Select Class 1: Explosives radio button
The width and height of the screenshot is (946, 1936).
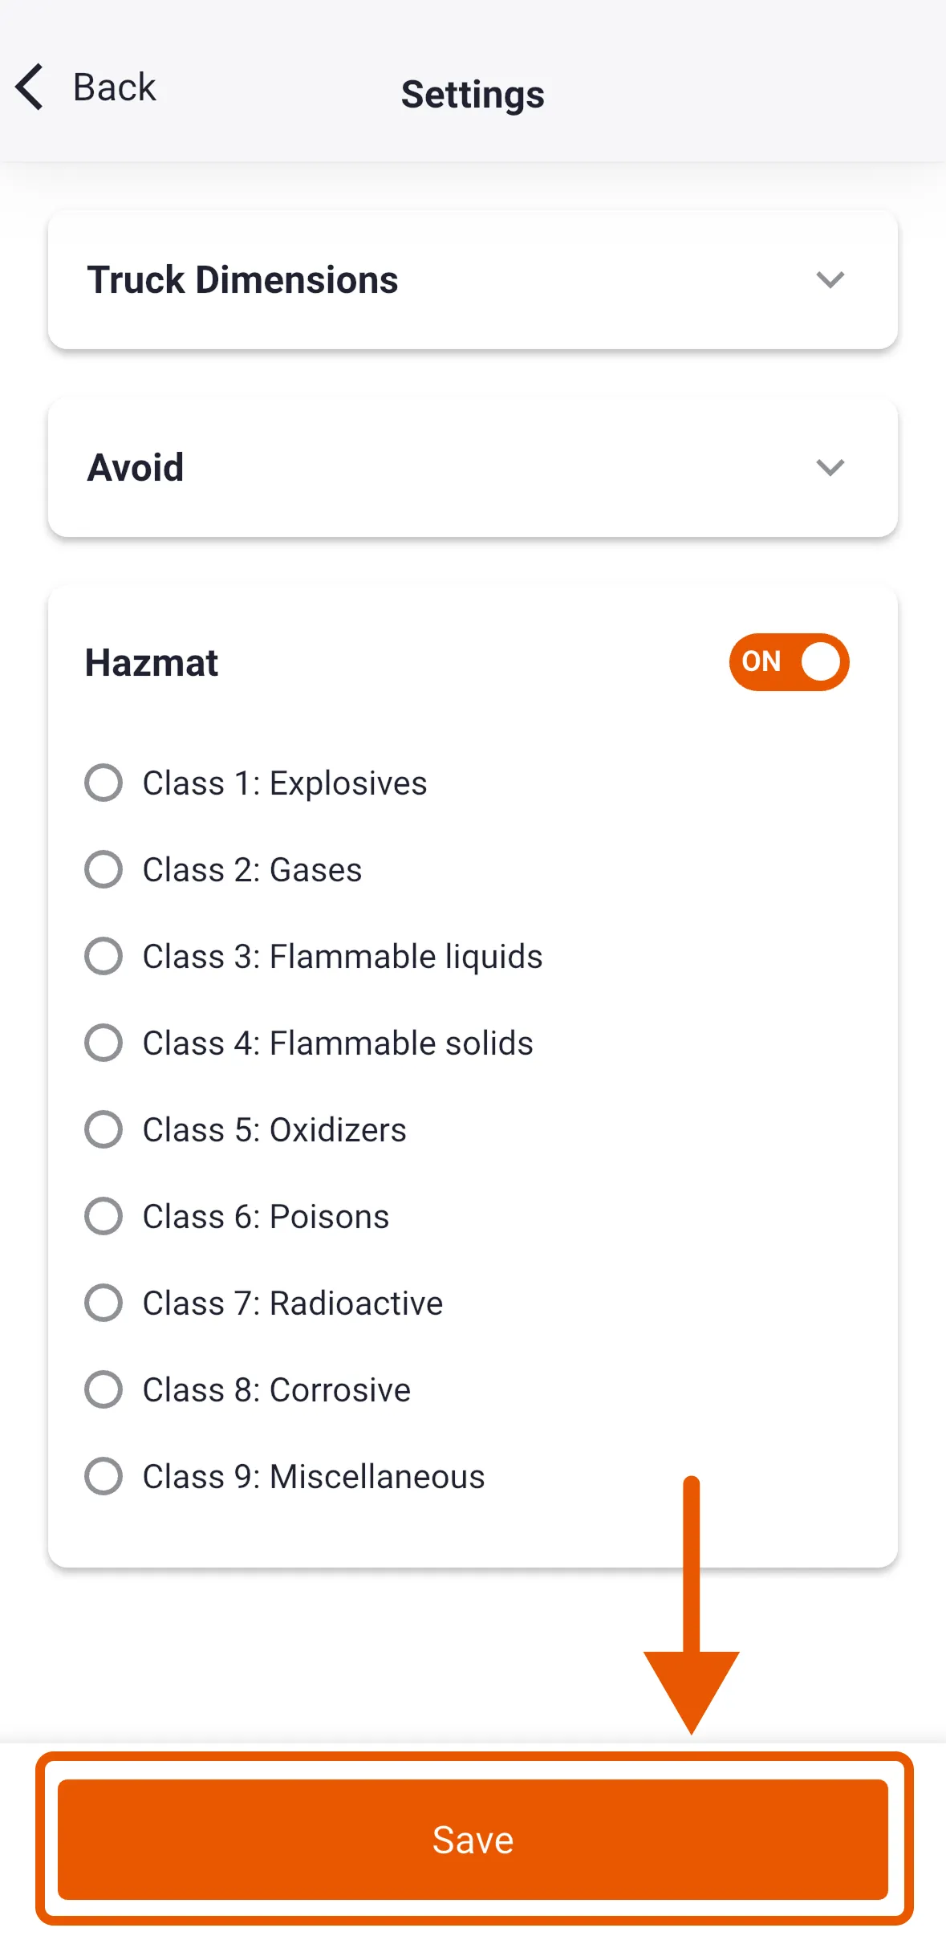click(x=104, y=783)
